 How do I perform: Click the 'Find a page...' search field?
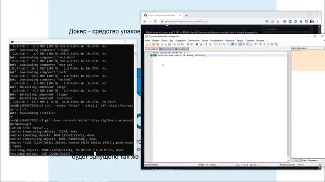coord(287,29)
